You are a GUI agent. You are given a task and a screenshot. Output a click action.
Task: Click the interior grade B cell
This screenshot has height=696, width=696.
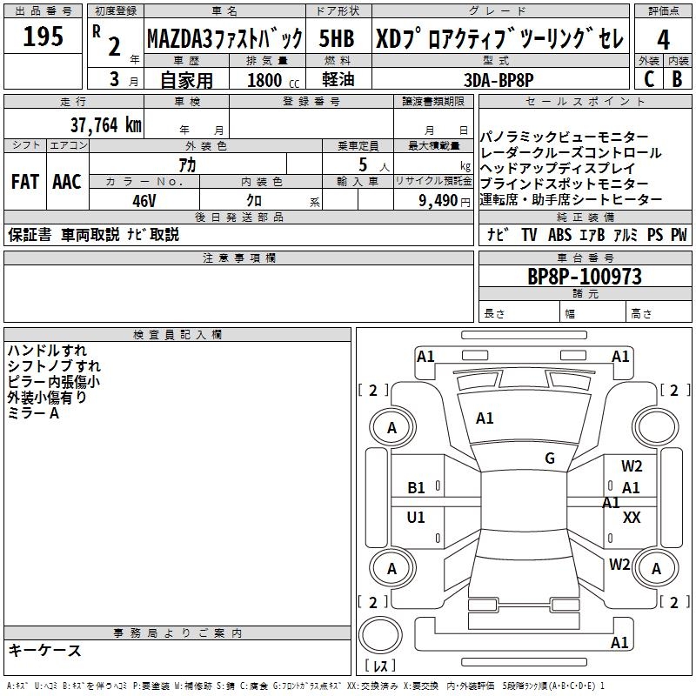tap(677, 78)
